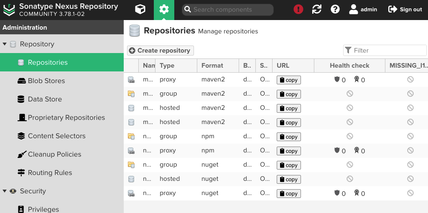
Task: Open Proprietary Repositories in sidebar
Action: tap(62, 117)
